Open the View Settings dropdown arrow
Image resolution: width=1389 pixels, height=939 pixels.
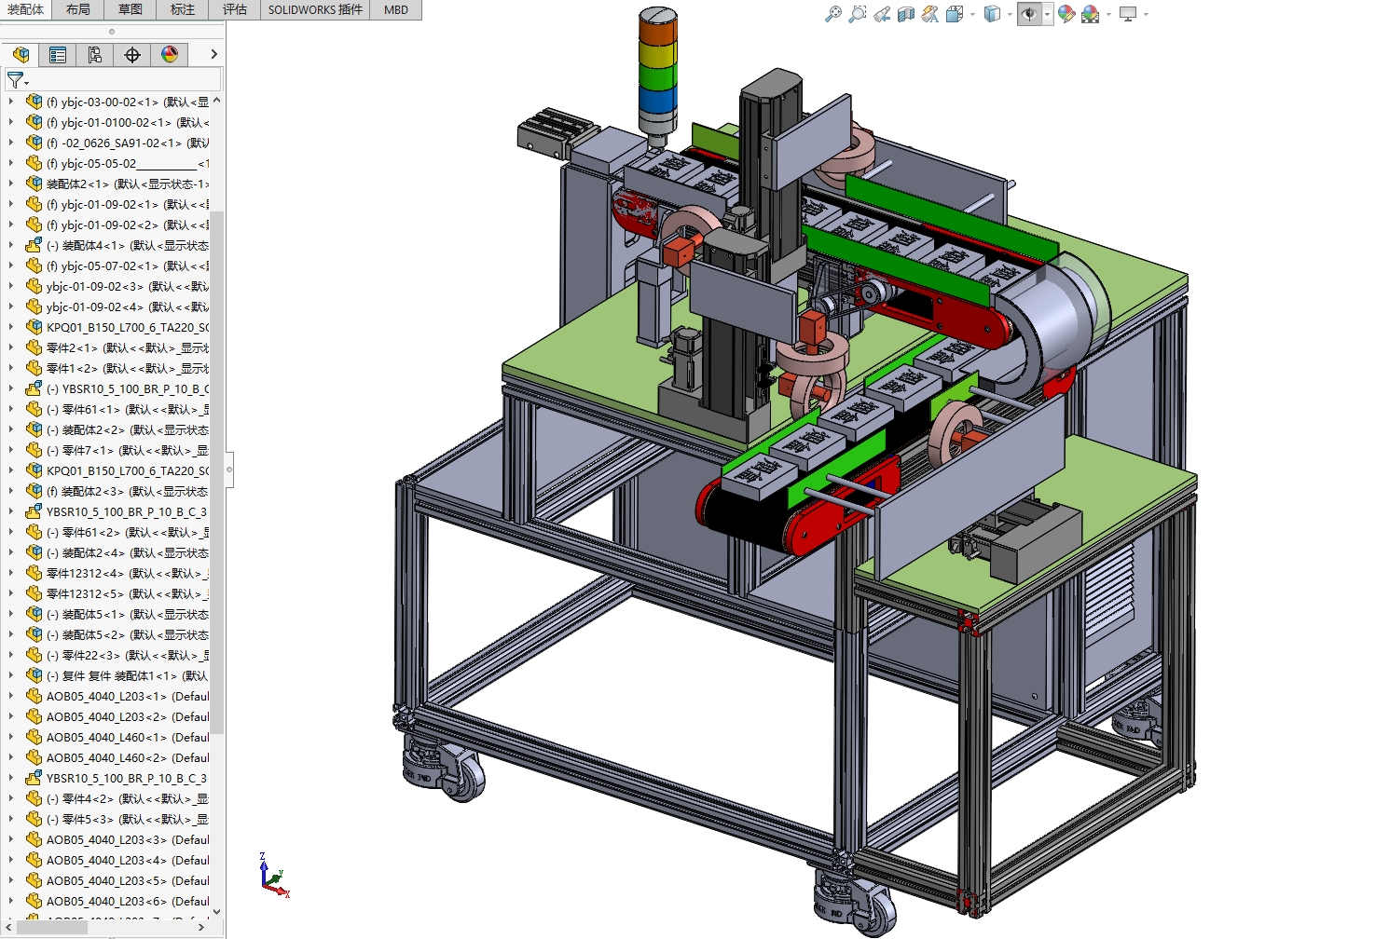coord(1146,14)
